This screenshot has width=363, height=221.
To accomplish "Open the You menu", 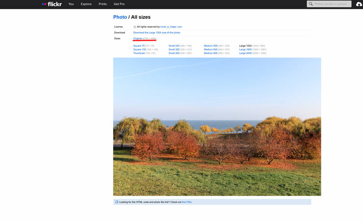I will click(x=71, y=4).
